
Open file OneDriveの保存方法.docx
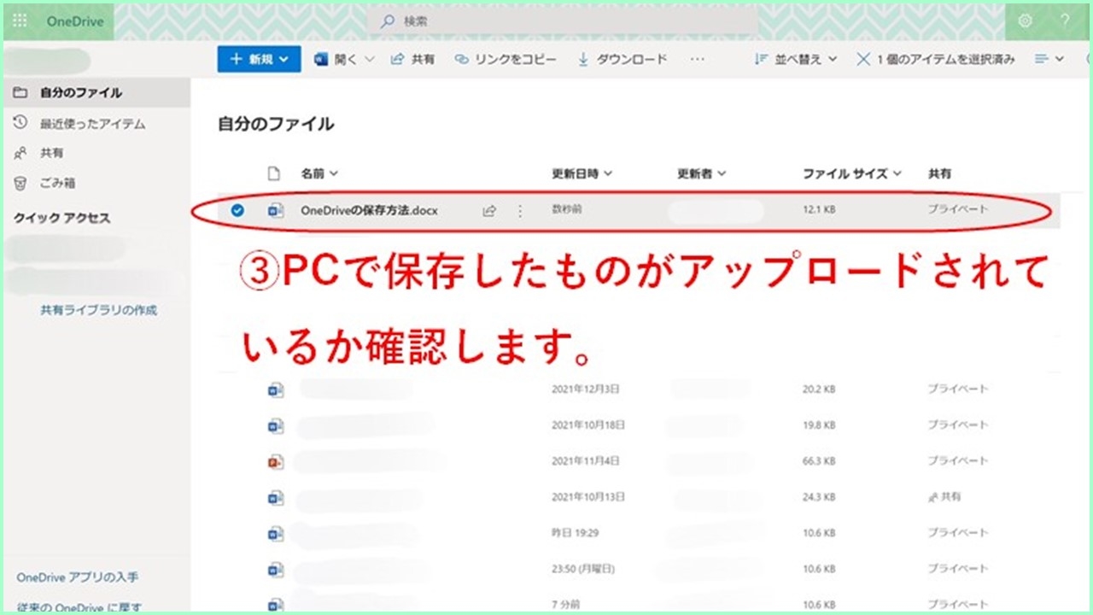[369, 210]
